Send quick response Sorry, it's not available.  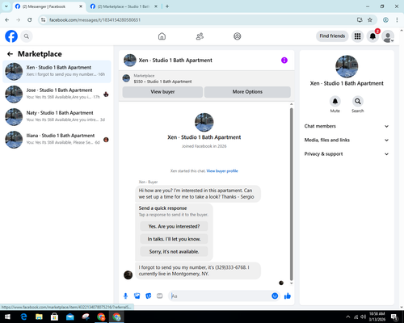[x=174, y=252]
